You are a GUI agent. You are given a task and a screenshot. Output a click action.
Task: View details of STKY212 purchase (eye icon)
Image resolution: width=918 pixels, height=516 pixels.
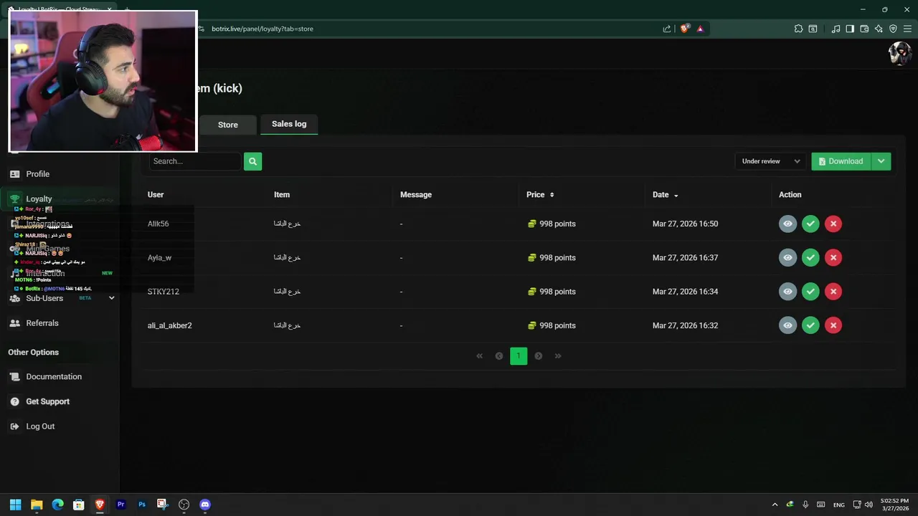787,292
